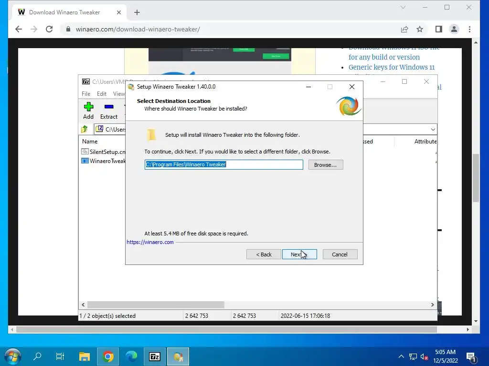Switch to 7-Zip on the taskbar
Screen dimensions: 489x366
point(155,356)
